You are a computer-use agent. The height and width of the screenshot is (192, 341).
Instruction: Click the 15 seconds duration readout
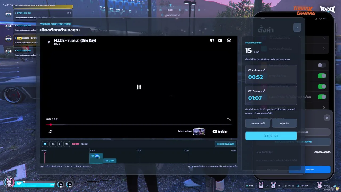point(252,51)
